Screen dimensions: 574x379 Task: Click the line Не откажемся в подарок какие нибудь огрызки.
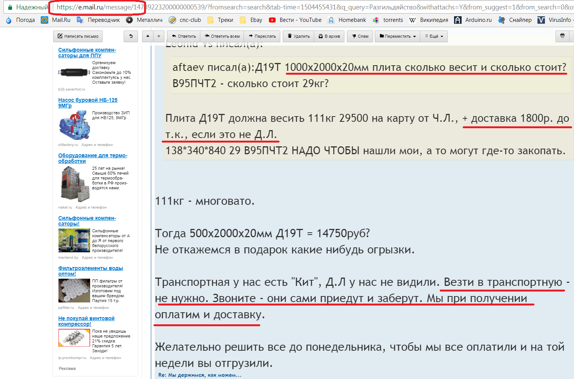click(x=285, y=250)
